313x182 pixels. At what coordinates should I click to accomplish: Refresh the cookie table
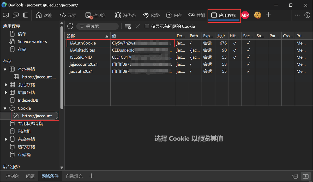(70, 26)
